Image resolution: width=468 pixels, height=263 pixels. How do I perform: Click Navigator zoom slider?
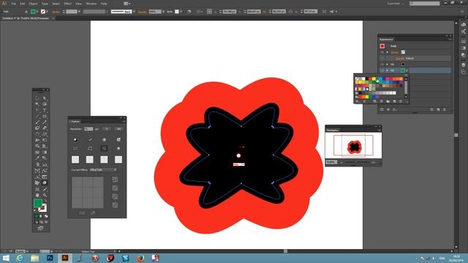pyautogui.click(x=356, y=162)
